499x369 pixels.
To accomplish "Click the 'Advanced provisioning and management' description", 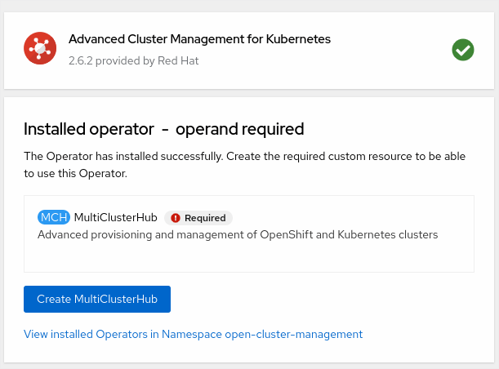I will [238, 234].
